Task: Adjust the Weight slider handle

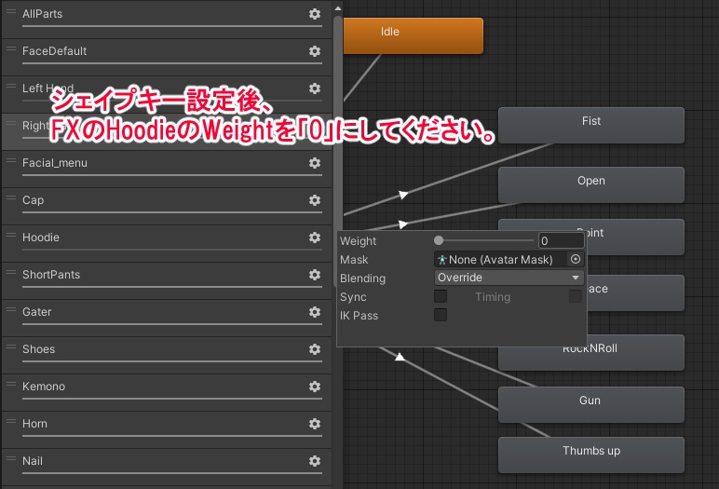Action: click(x=439, y=240)
